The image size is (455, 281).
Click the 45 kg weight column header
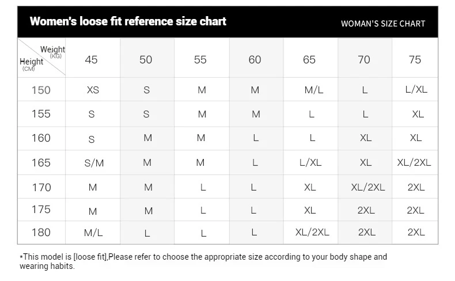91,59
